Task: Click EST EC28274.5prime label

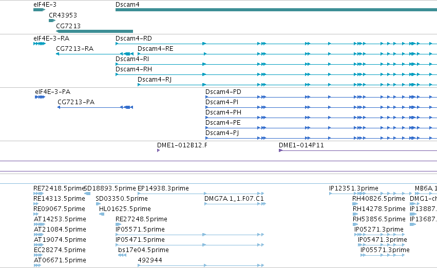Action: (60, 250)
